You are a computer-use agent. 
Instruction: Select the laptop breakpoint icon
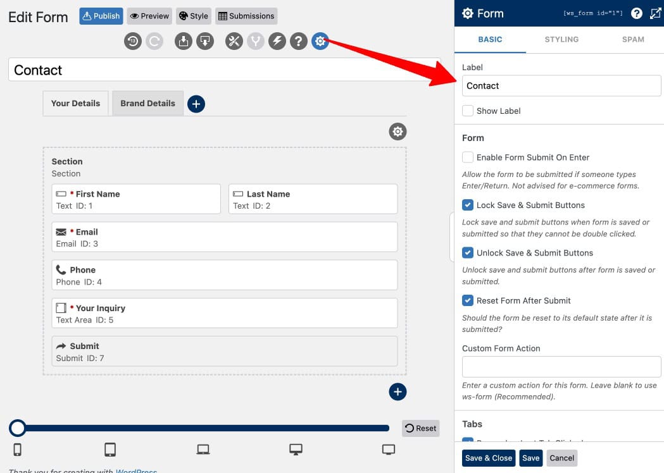203,450
